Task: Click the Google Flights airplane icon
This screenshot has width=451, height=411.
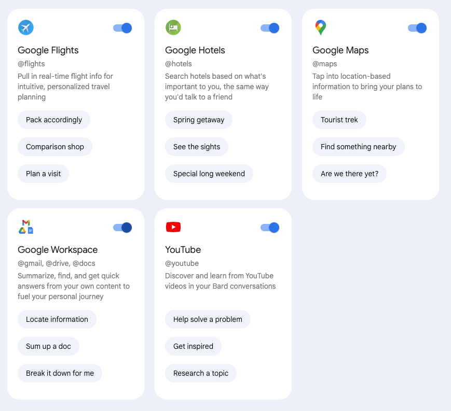Action: click(x=25, y=27)
